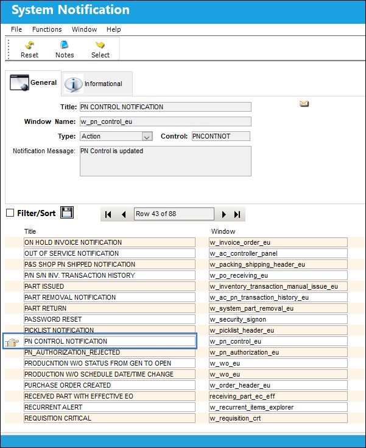The height and width of the screenshot is (448, 366).
Task: Select PRODUCNTION W/O STATUS FROM GEN TO OPEN
Action: pos(110,363)
